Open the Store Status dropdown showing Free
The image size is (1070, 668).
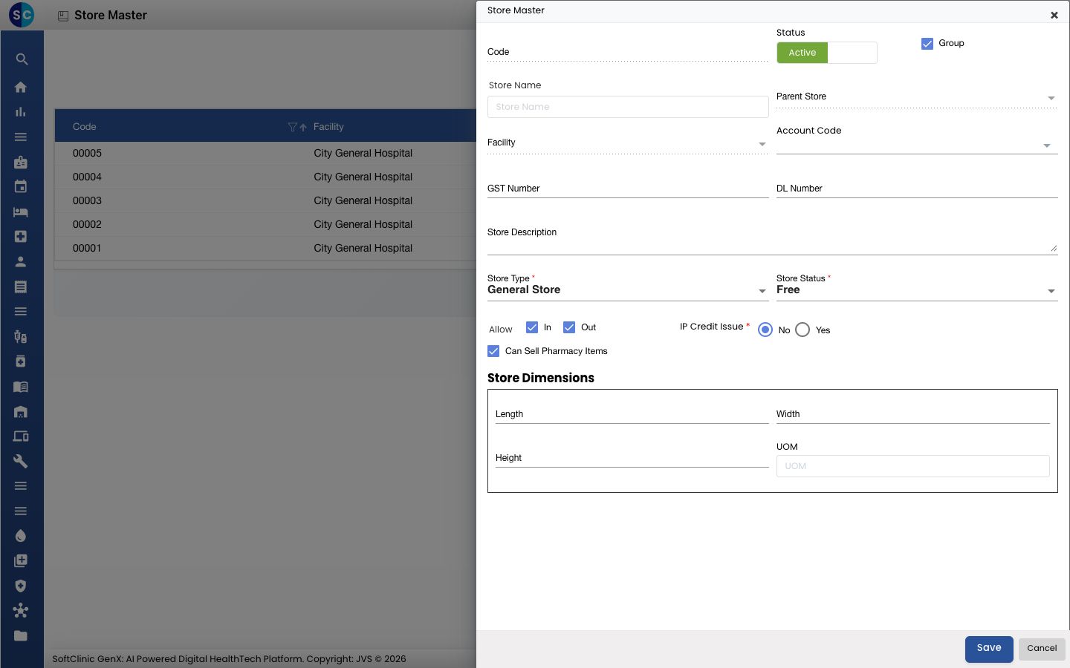916,290
